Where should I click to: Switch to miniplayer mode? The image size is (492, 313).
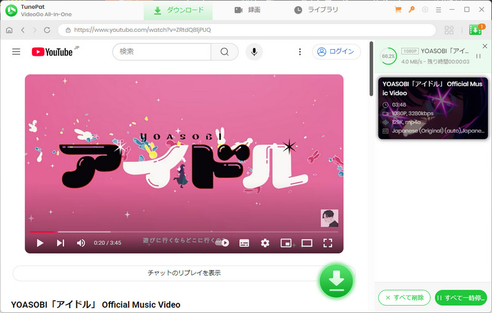286,243
